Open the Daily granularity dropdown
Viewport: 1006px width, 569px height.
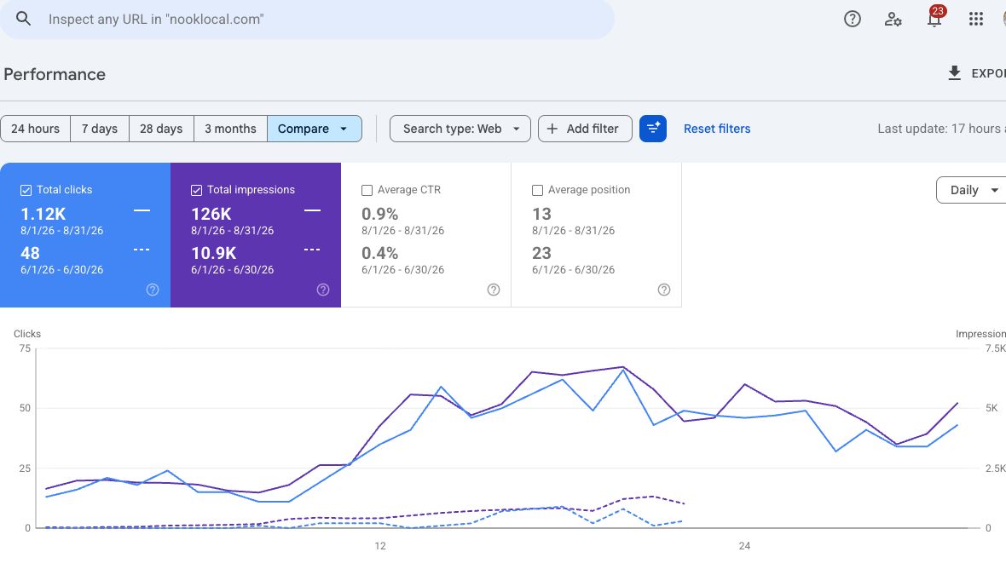pyautogui.click(x=972, y=190)
